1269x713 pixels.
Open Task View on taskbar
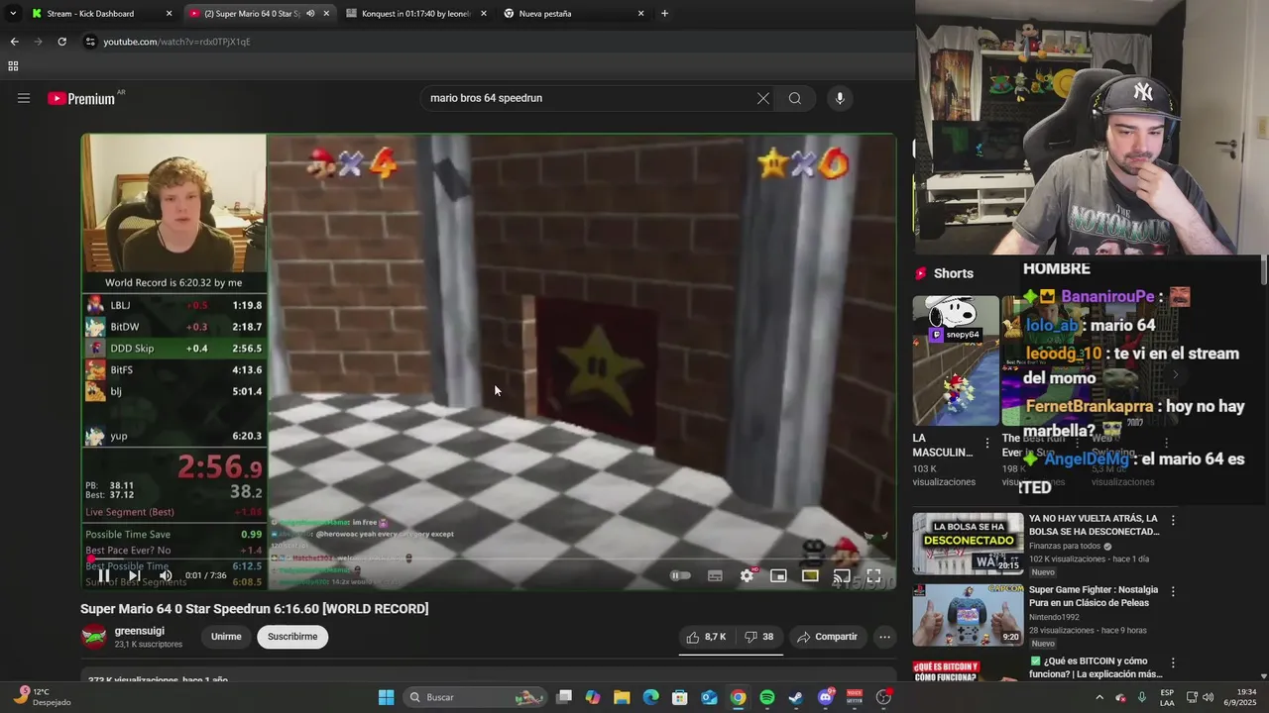(564, 697)
